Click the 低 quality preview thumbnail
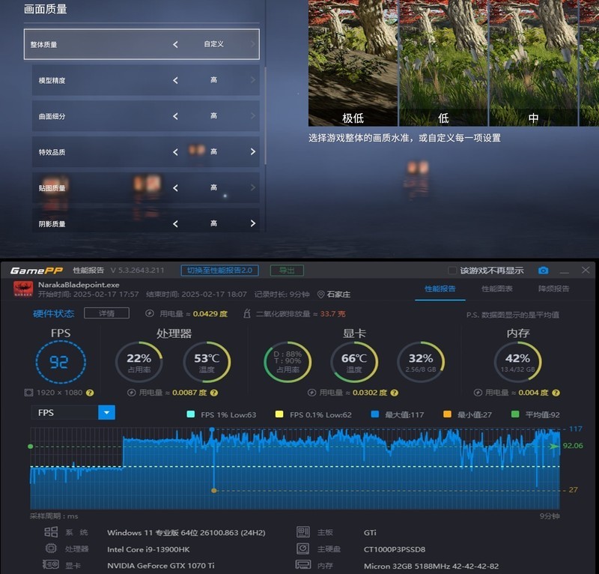 click(443, 63)
